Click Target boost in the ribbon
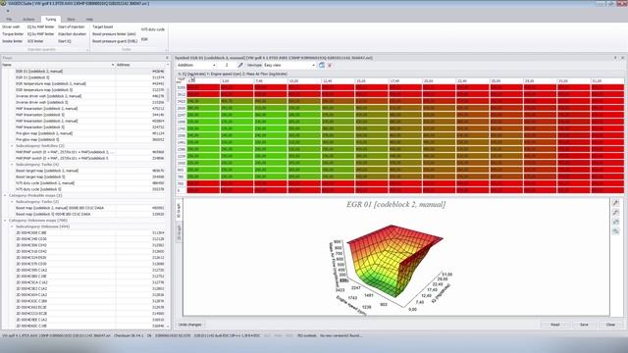 (102, 26)
